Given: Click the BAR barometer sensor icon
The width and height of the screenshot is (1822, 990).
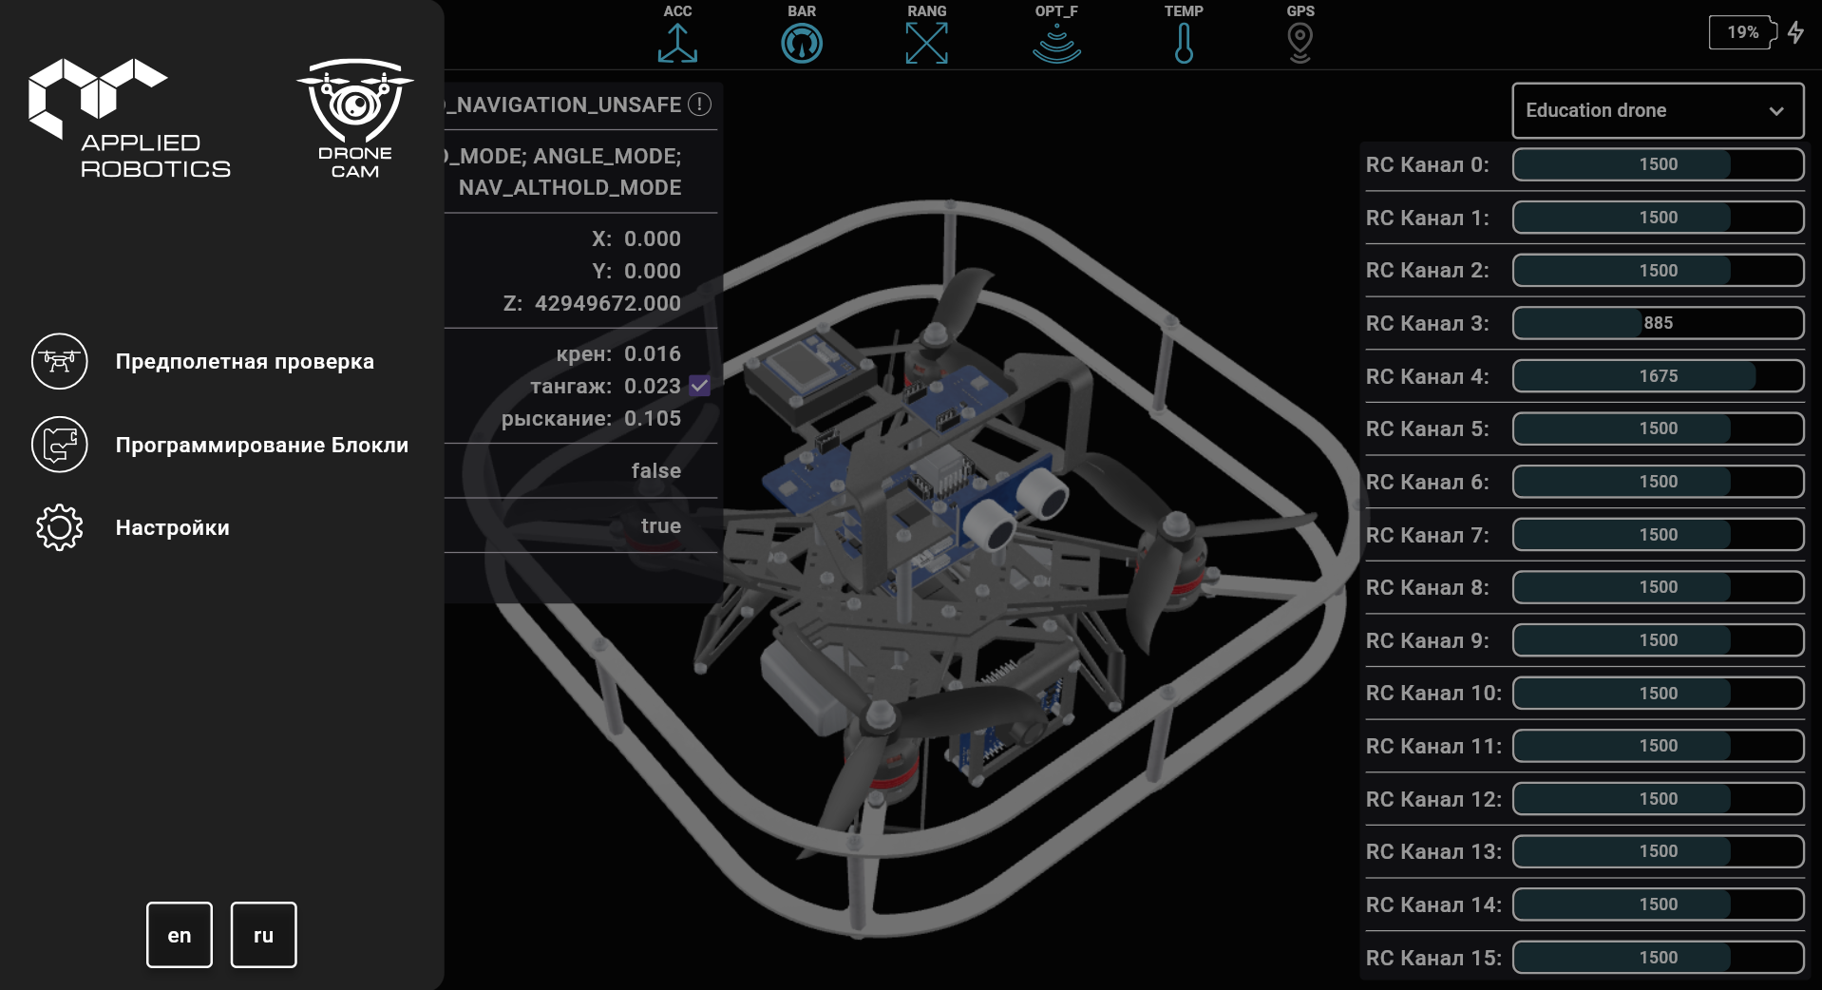Looking at the screenshot, I should [x=802, y=43].
